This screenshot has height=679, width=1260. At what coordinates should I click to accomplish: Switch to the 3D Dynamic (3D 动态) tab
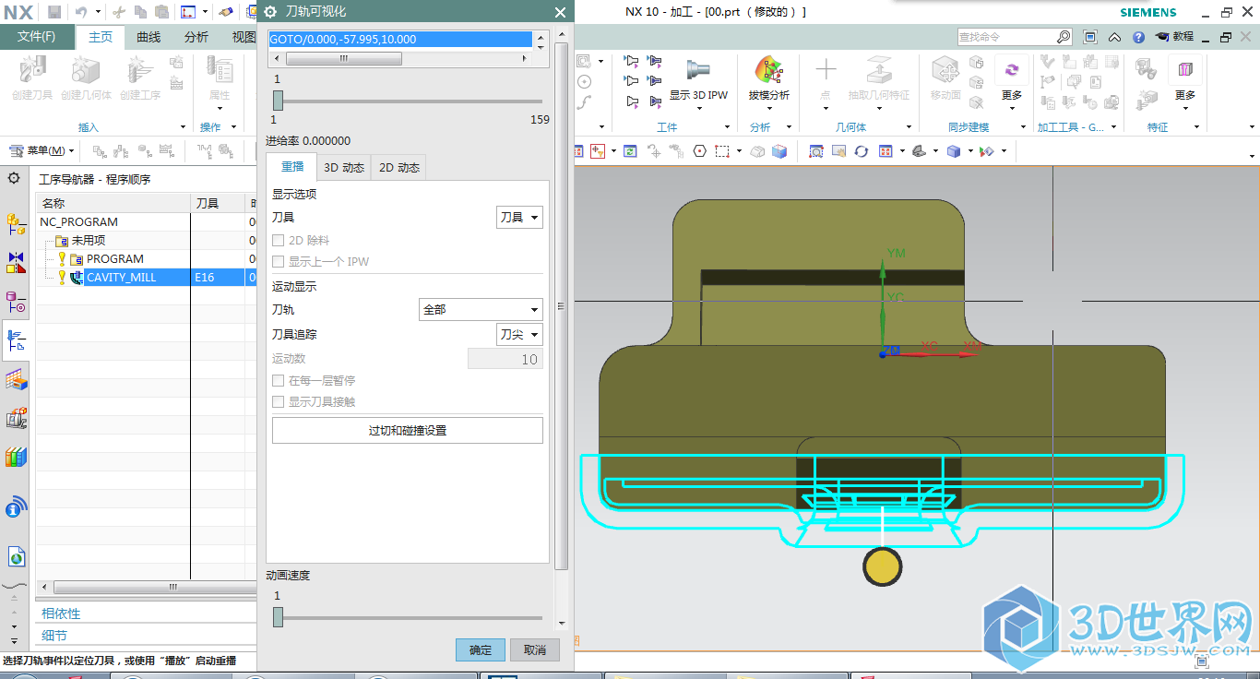pos(343,168)
